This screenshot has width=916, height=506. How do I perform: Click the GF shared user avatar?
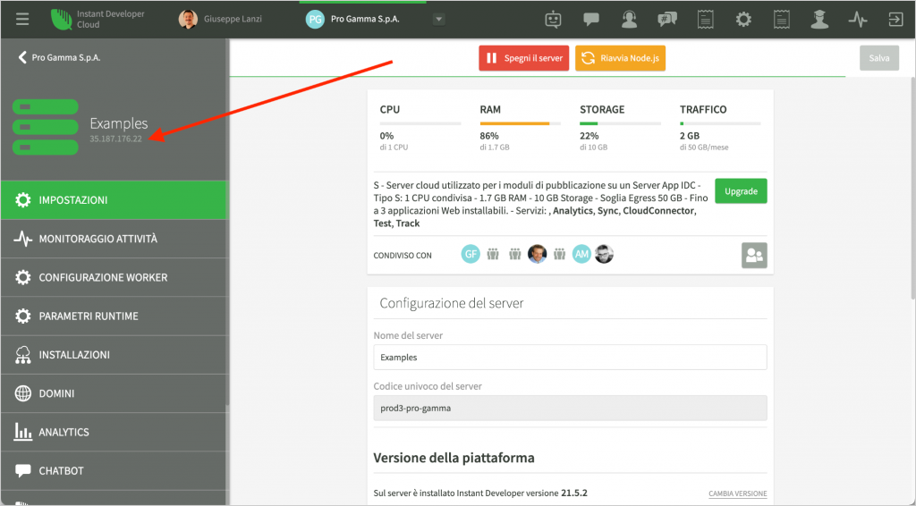point(471,254)
